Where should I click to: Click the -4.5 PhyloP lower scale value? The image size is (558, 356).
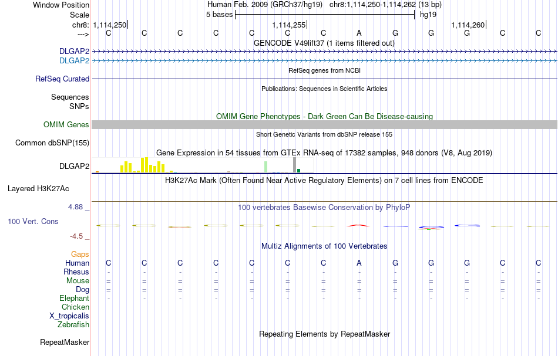[x=76, y=236]
